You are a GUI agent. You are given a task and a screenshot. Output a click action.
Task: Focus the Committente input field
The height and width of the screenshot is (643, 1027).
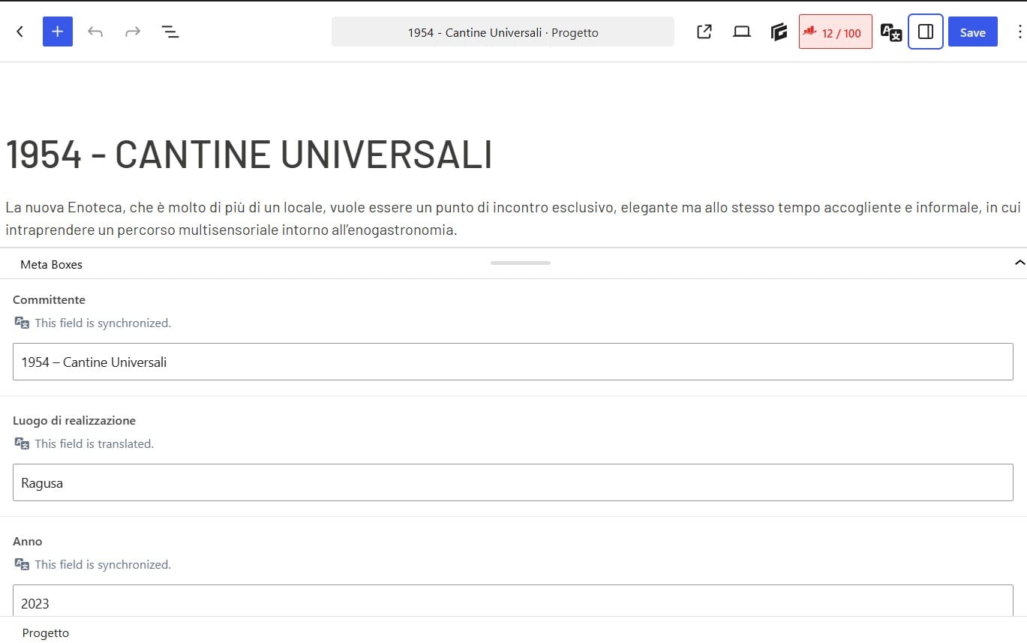click(513, 362)
